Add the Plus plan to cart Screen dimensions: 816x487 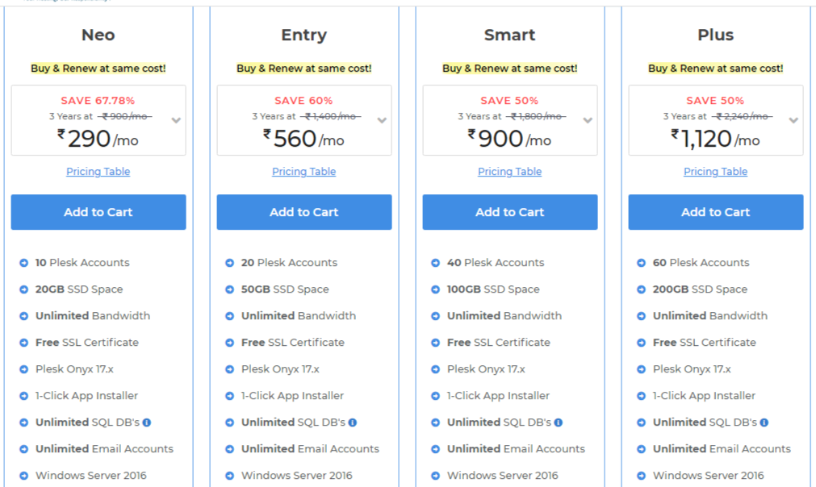716,212
